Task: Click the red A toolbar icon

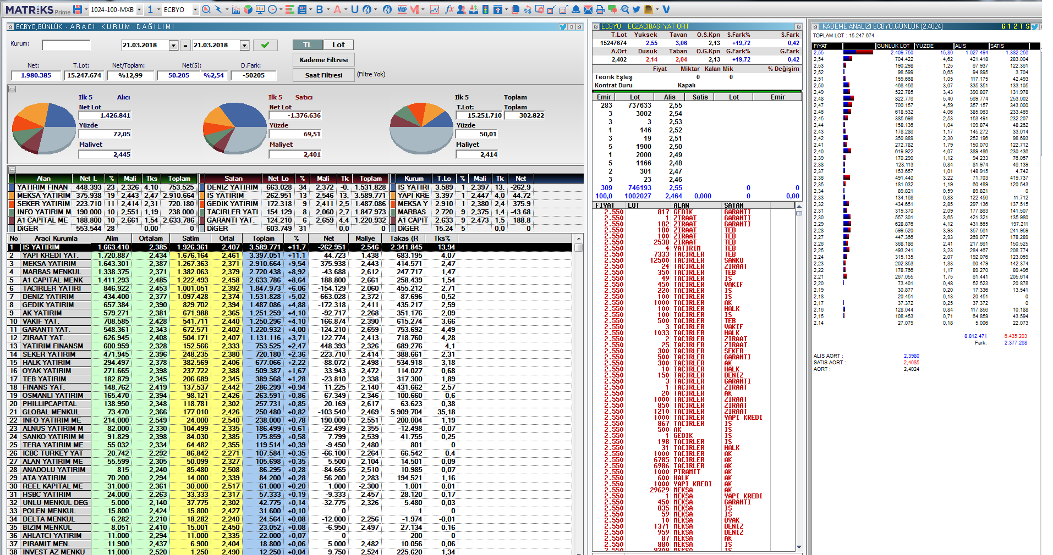Action: pos(337,9)
